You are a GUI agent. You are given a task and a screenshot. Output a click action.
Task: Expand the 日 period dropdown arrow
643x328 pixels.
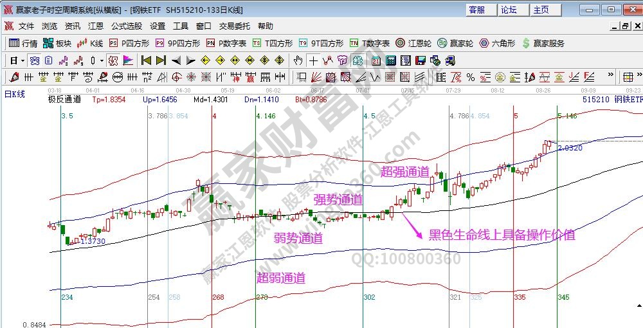point(23,60)
